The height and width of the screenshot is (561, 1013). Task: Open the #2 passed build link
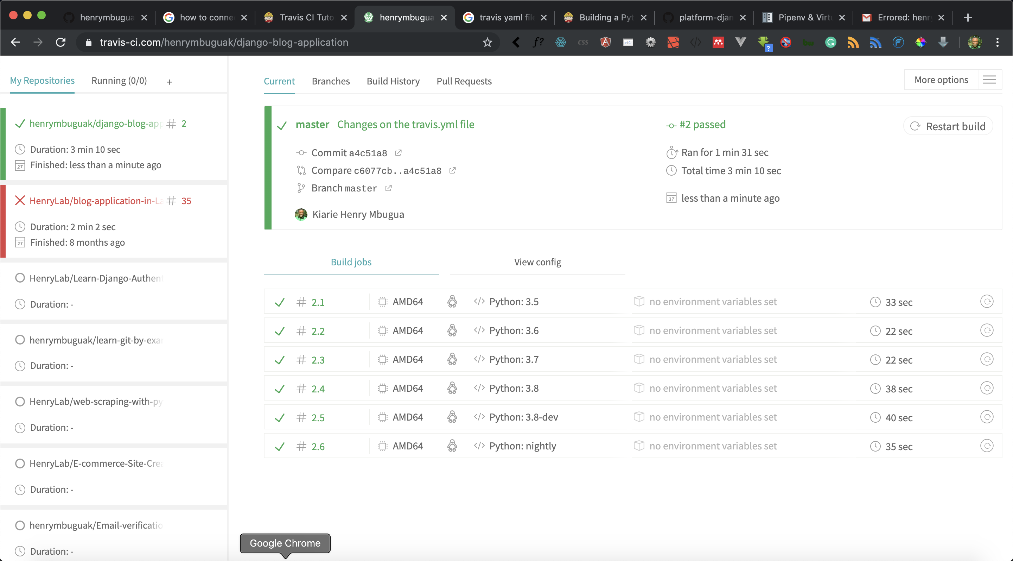point(702,125)
